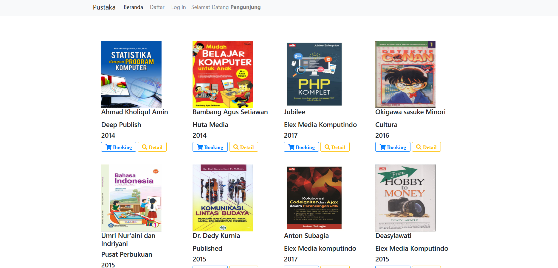Open the PHP Komplet book cover
This screenshot has height=268, width=558.
point(314,74)
